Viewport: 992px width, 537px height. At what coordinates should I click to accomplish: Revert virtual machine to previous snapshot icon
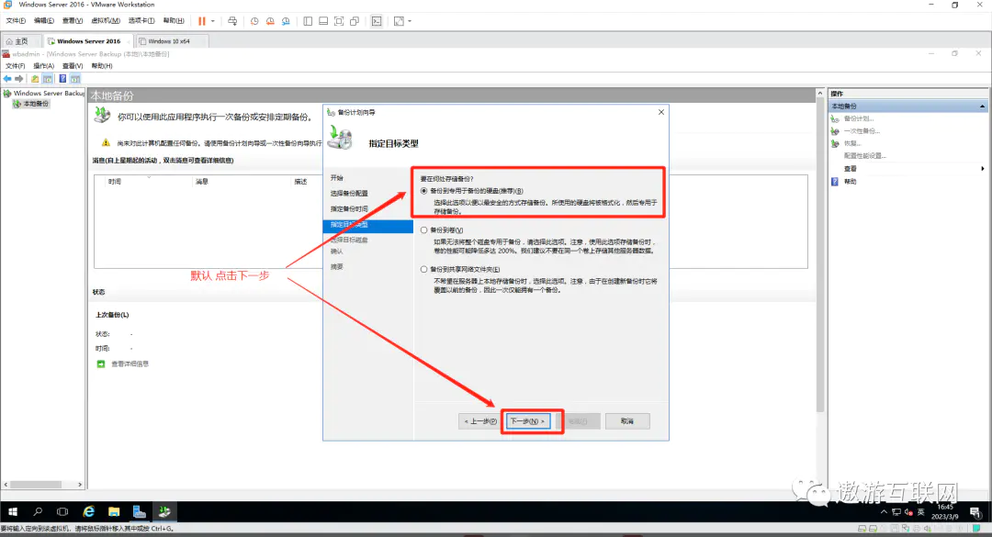coord(270,21)
